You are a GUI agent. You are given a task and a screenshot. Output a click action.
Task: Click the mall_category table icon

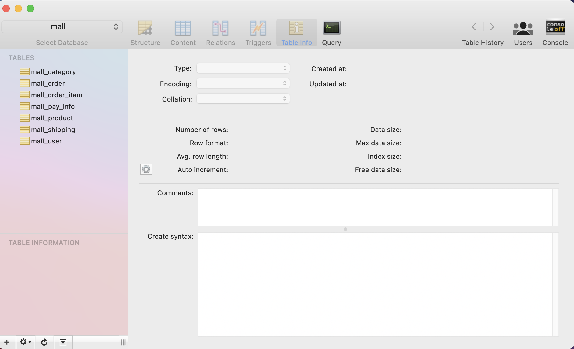pos(25,71)
